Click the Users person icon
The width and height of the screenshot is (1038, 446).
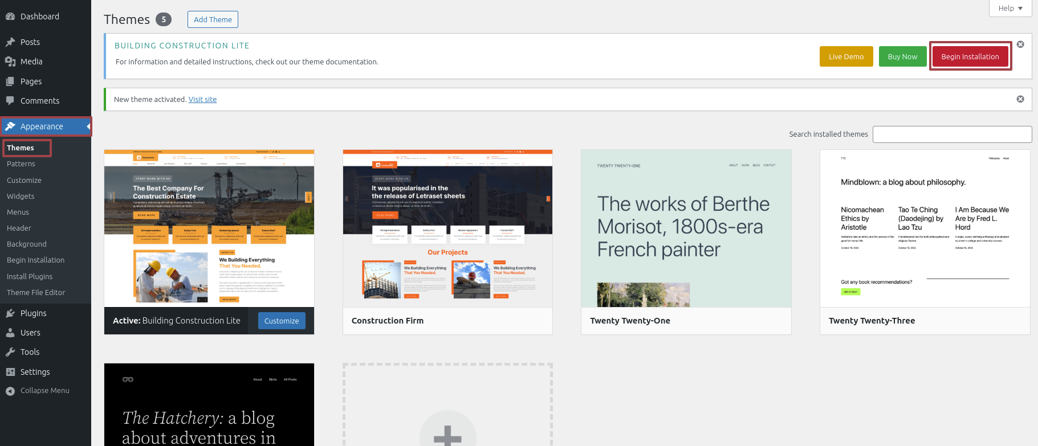coord(10,333)
